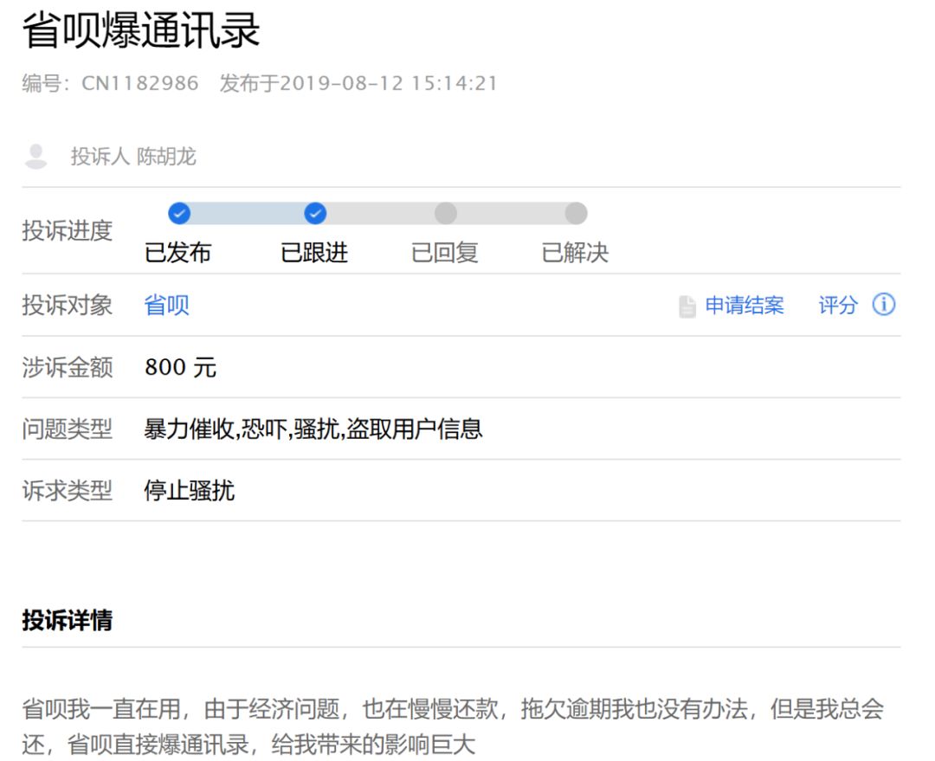Open the 评分 rating link
Viewport: 935px width, 761px height.
point(838,306)
